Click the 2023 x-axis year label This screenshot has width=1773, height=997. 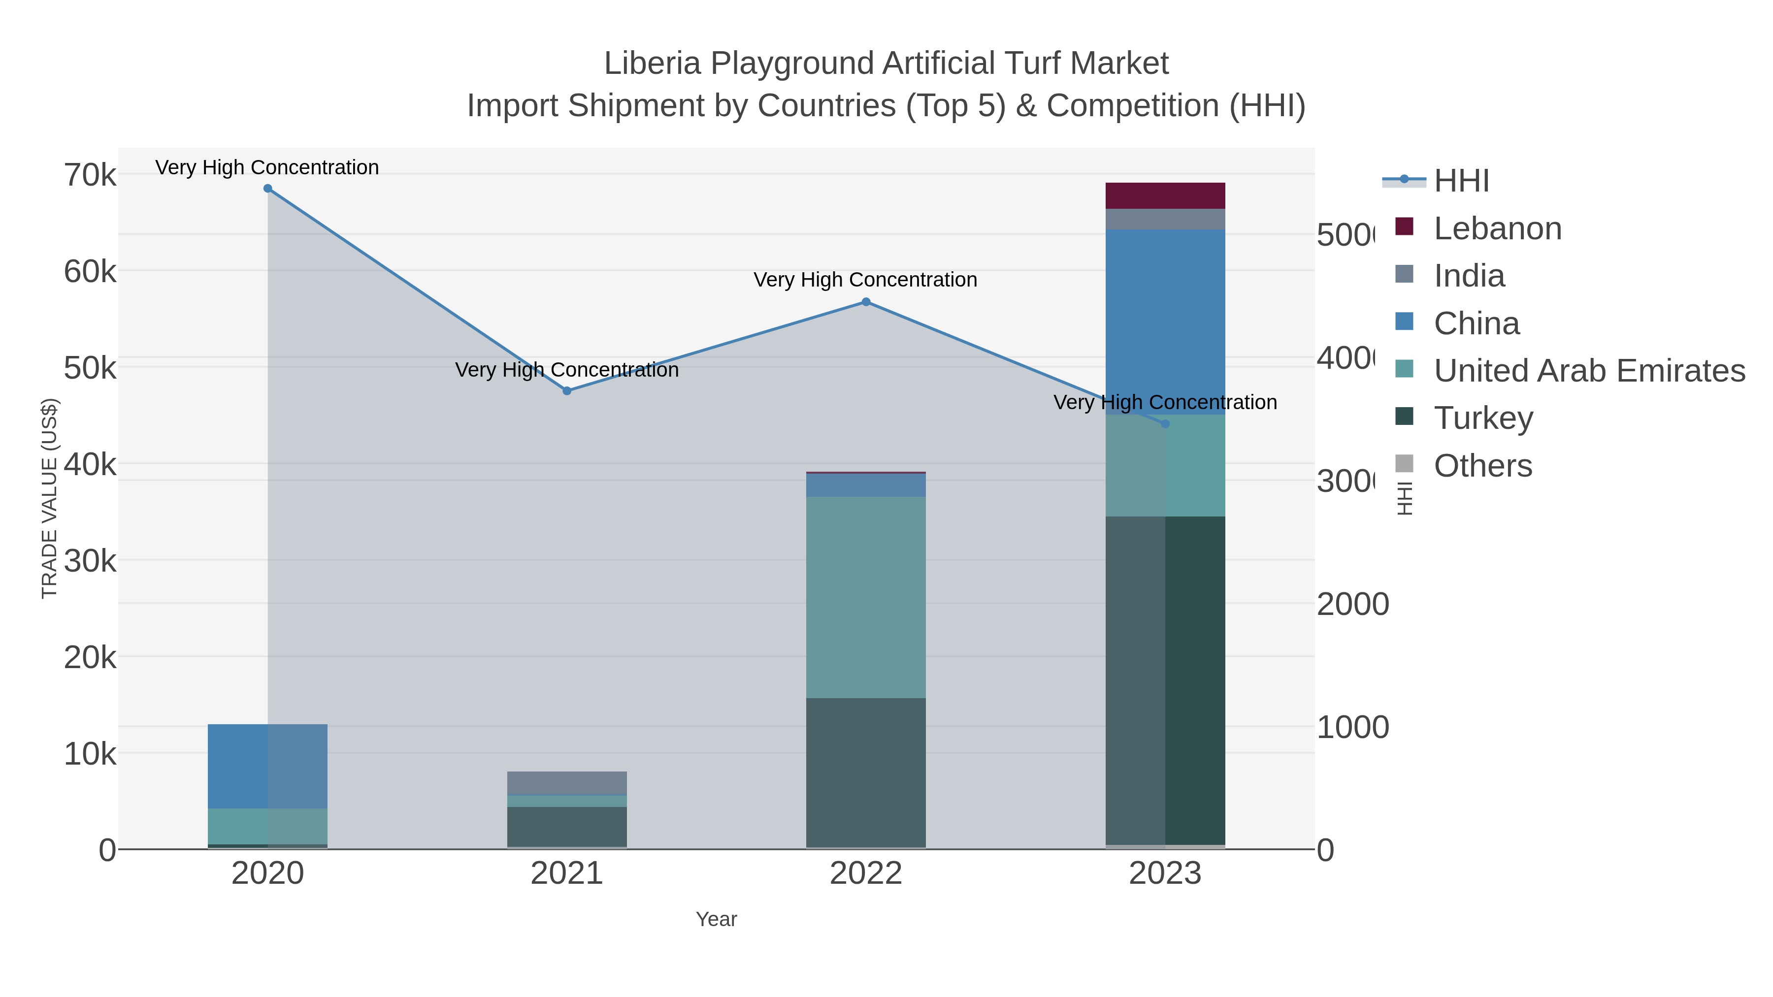1165,874
